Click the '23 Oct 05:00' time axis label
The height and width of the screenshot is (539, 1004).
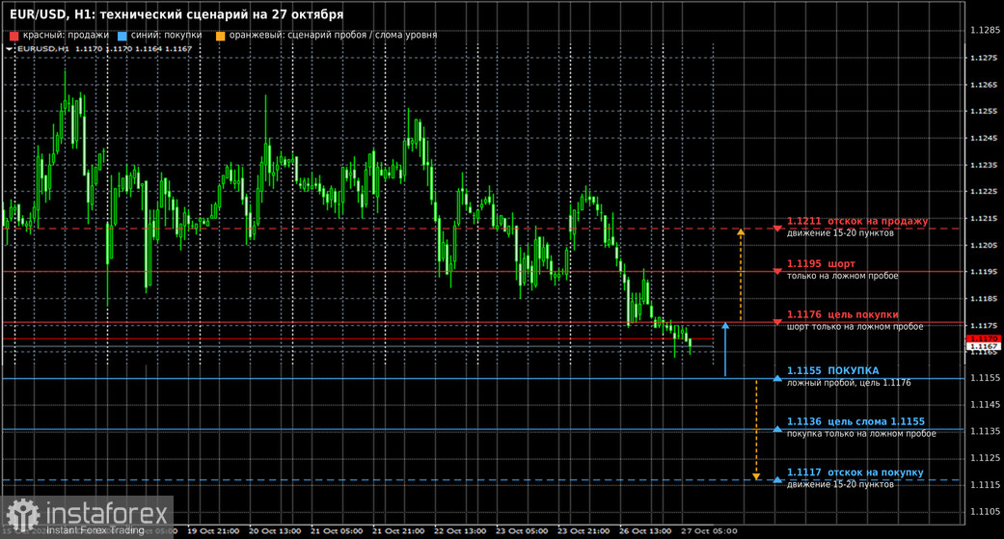[x=522, y=531]
